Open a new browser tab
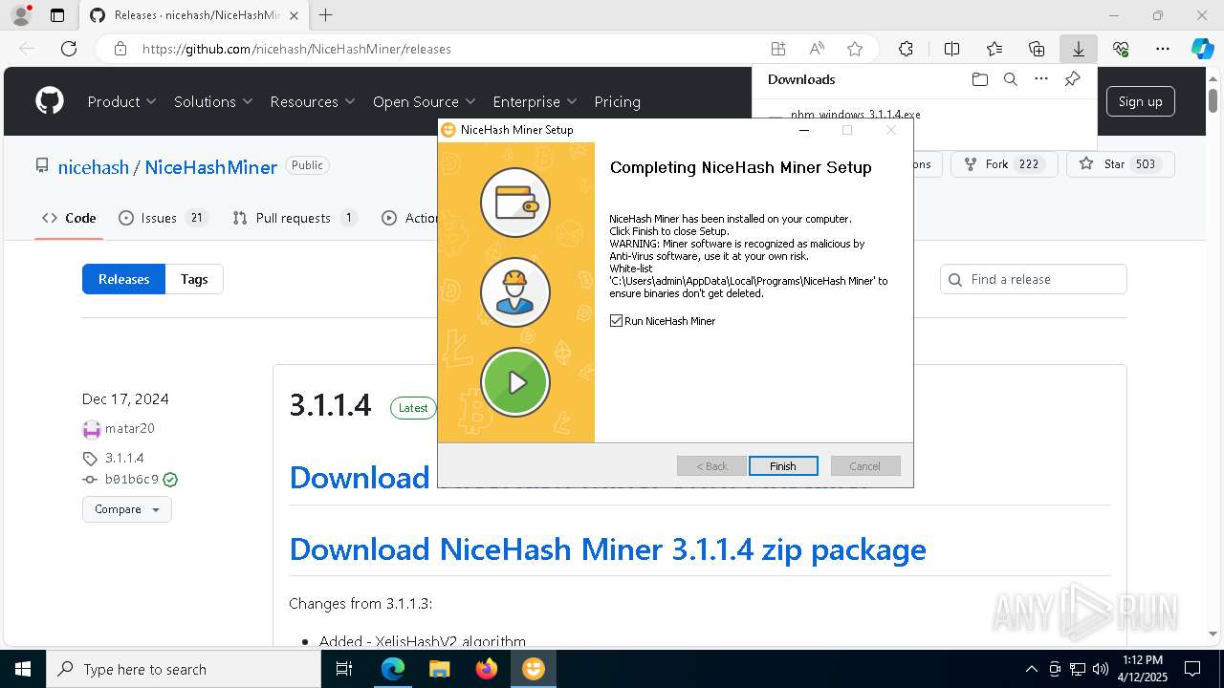1224x688 pixels. [326, 15]
